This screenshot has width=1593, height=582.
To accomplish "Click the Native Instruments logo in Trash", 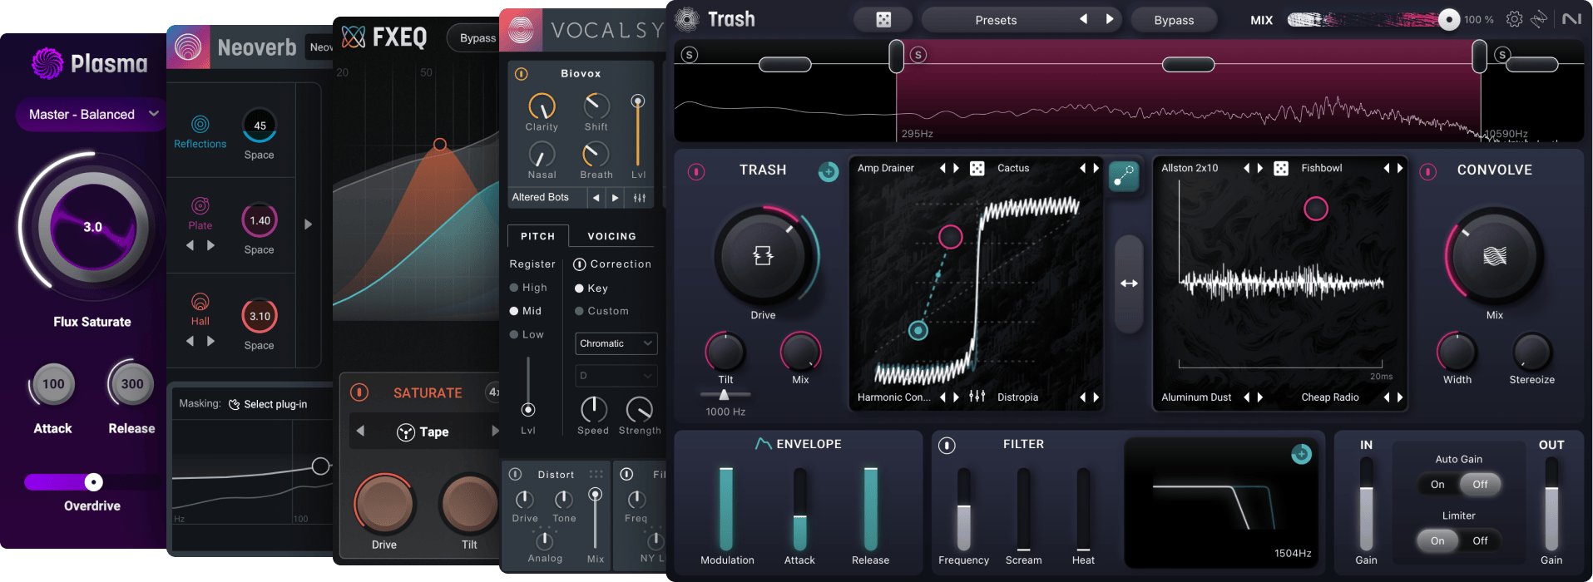I will coord(1571,19).
